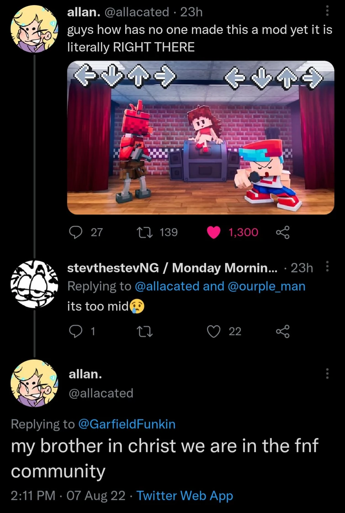
Task: Open more options on stevthestevNG's reply
Action: tap(327, 267)
